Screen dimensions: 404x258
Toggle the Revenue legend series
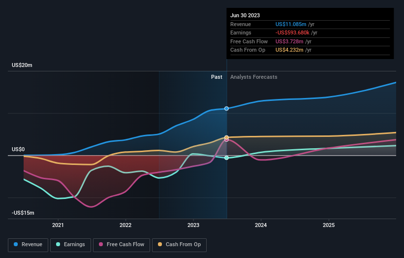(28, 245)
